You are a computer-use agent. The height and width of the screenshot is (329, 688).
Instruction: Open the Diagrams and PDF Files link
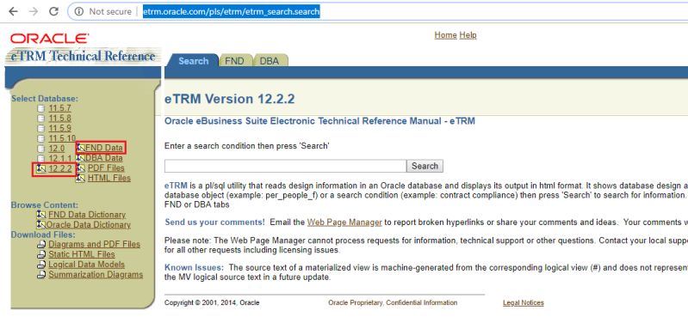click(94, 244)
